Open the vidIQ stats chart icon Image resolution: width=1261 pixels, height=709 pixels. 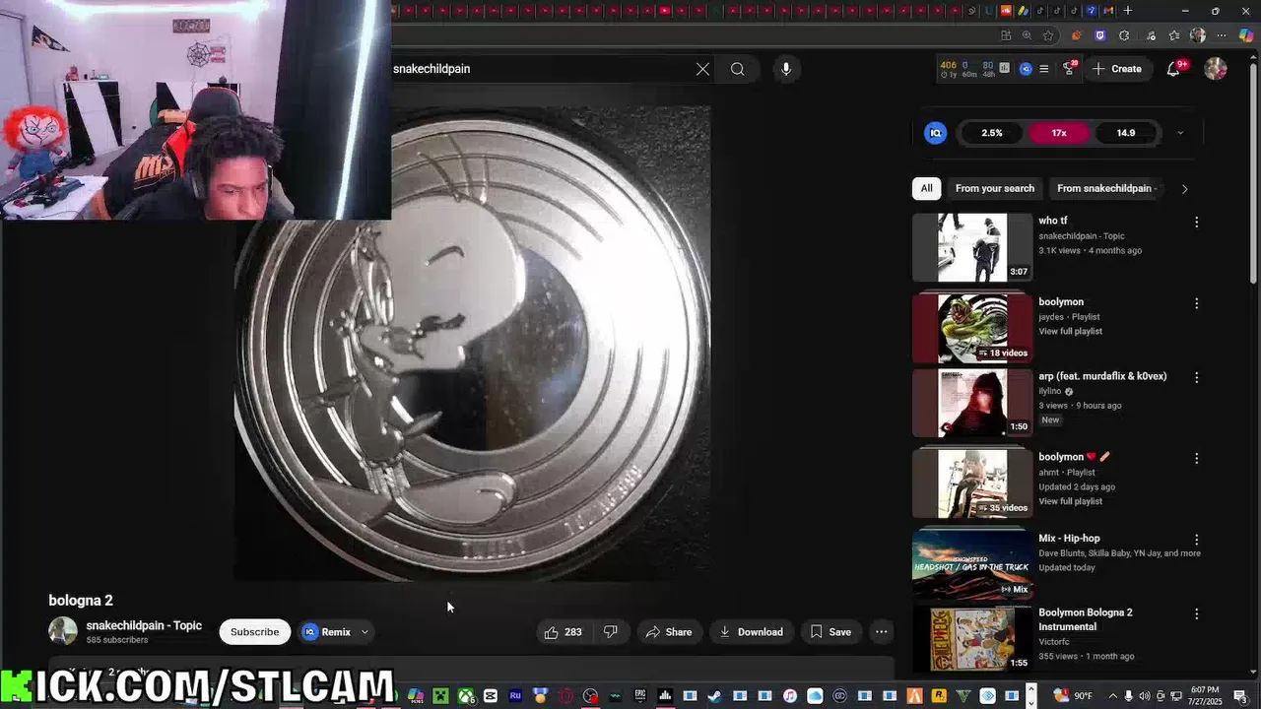[1004, 68]
